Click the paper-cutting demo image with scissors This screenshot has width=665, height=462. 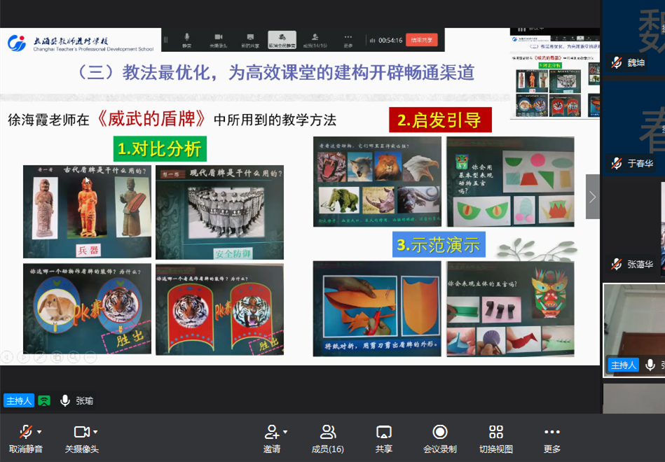(x=377, y=309)
